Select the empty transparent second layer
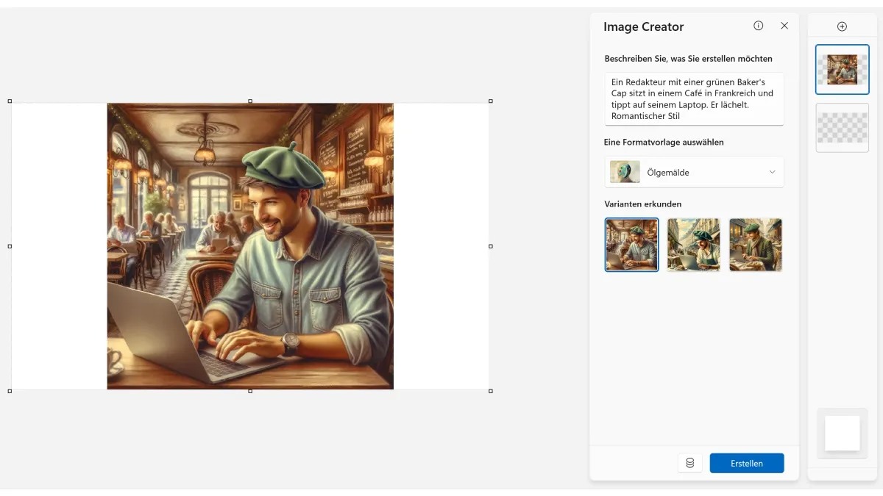Screen dimensions: 883x496 pos(842,128)
